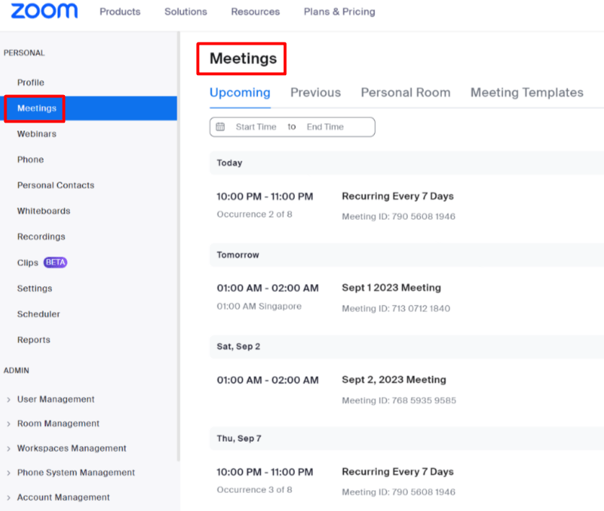Open Whiteboards in the sidebar
Screen dimensions: 604x511
pyautogui.click(x=43, y=211)
